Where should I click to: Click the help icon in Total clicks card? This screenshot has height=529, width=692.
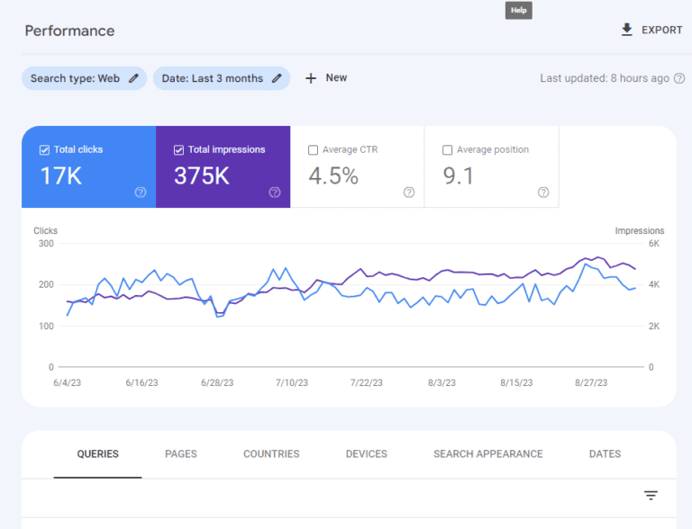click(x=140, y=192)
